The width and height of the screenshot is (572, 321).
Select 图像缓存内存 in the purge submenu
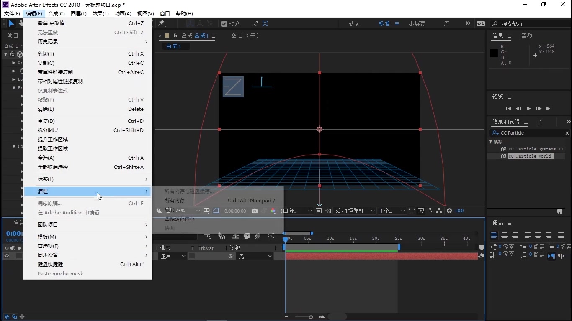pos(218,219)
